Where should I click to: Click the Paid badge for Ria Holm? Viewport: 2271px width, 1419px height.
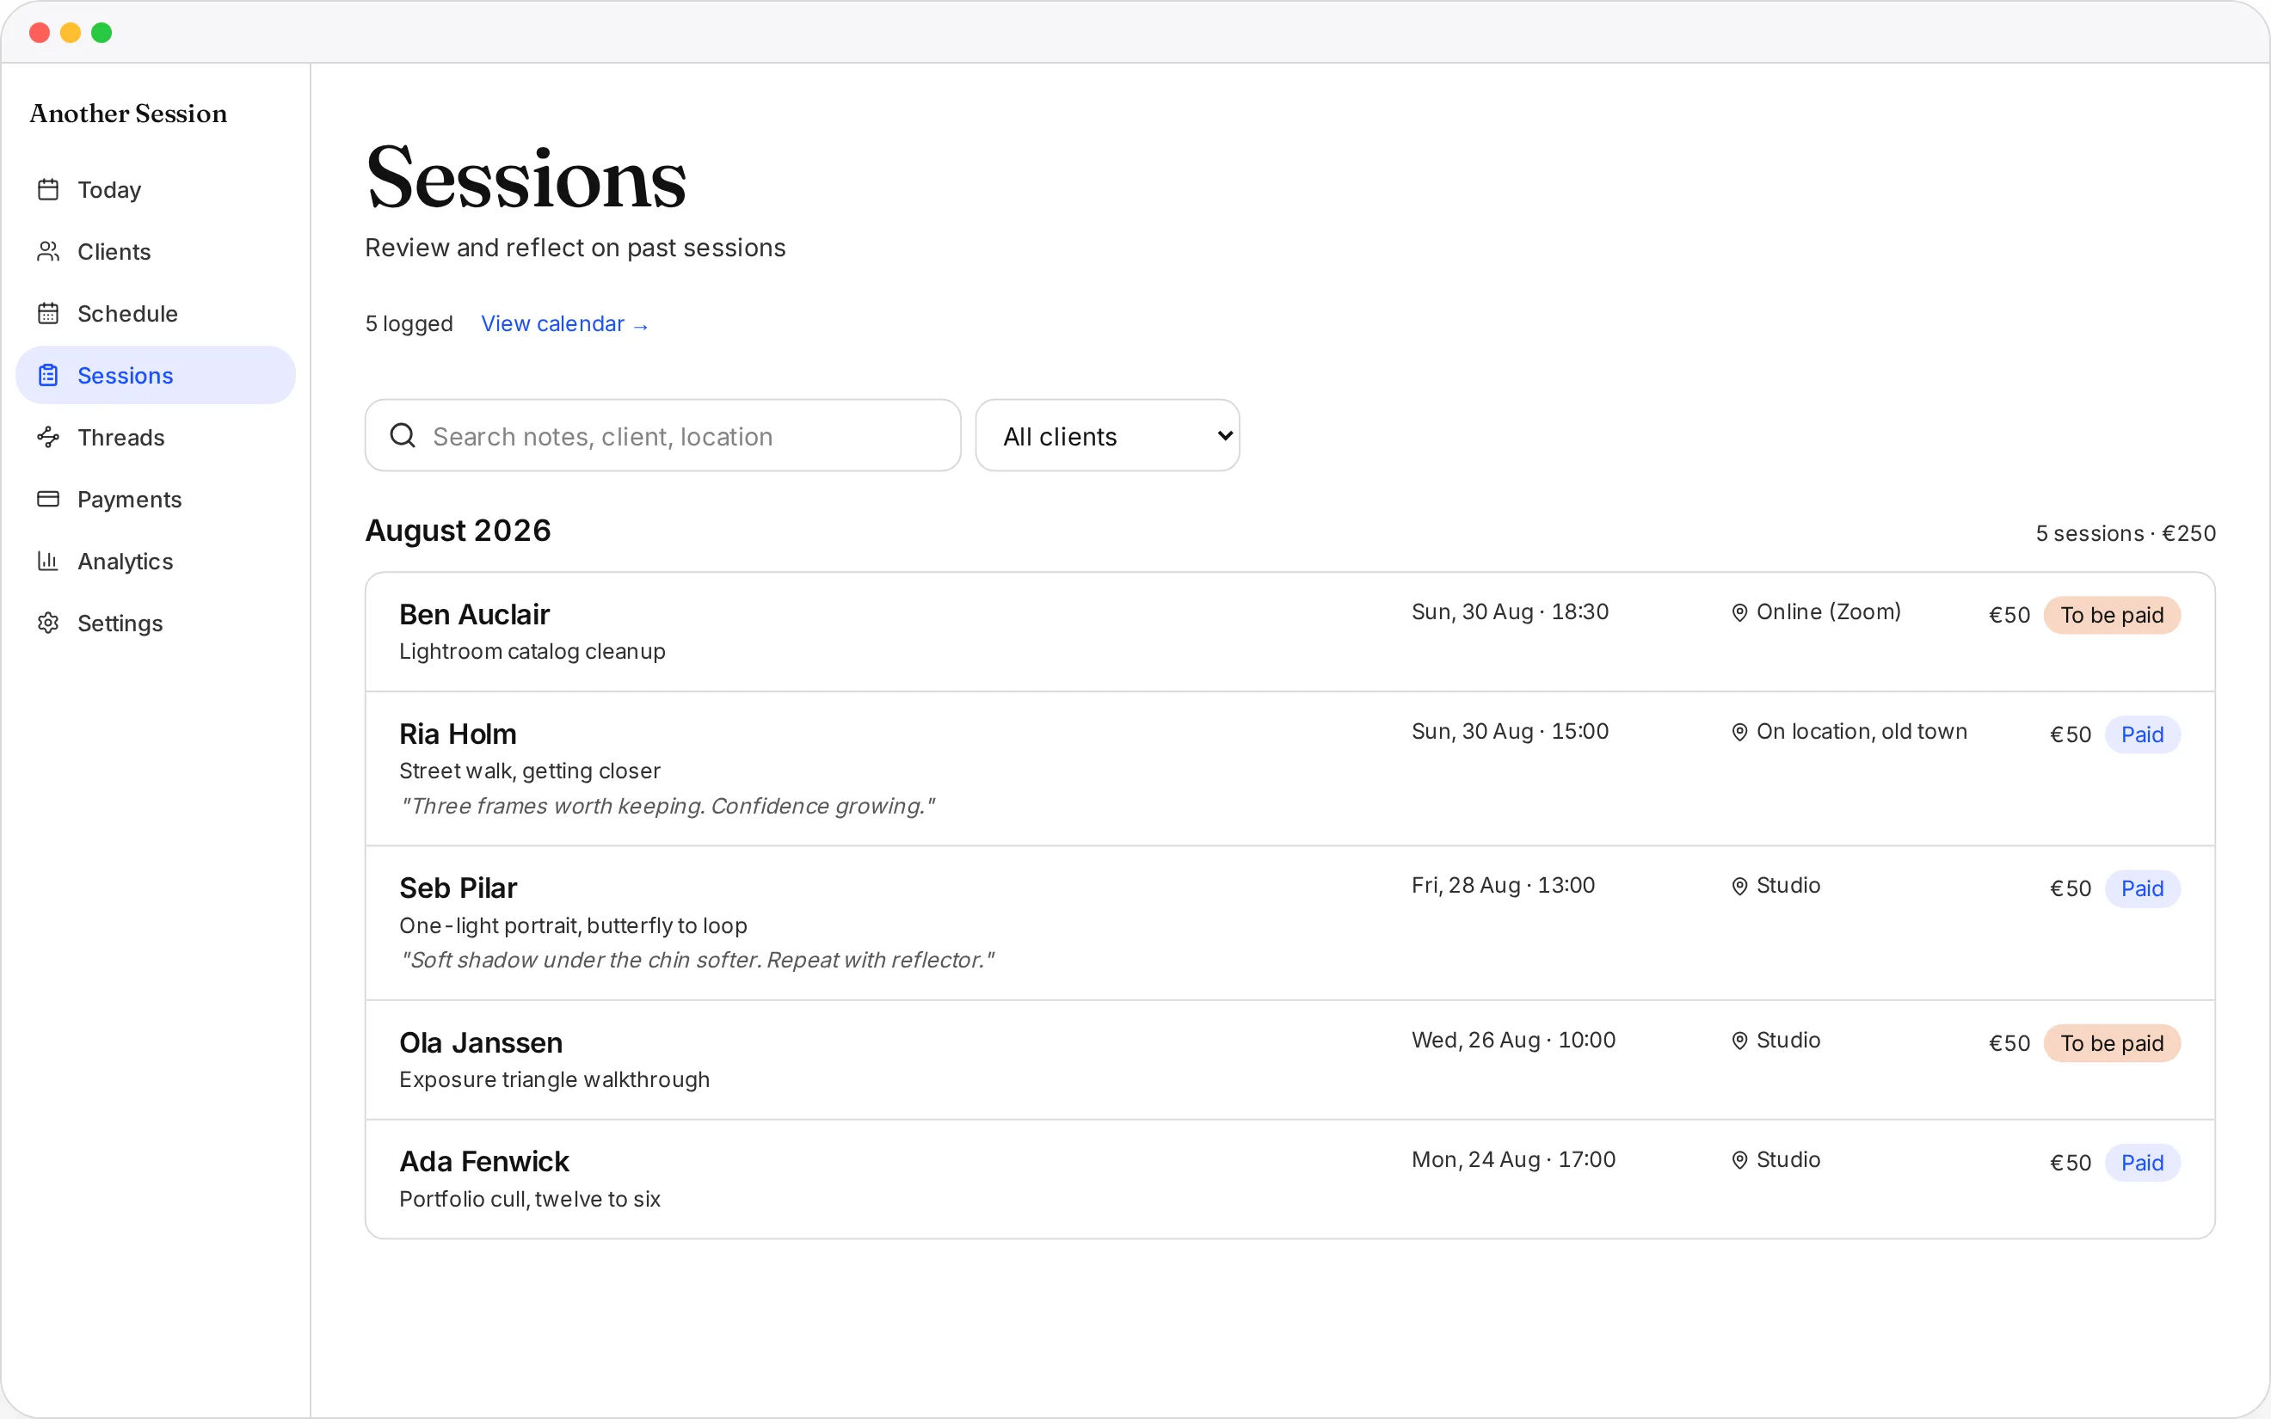coord(2143,734)
